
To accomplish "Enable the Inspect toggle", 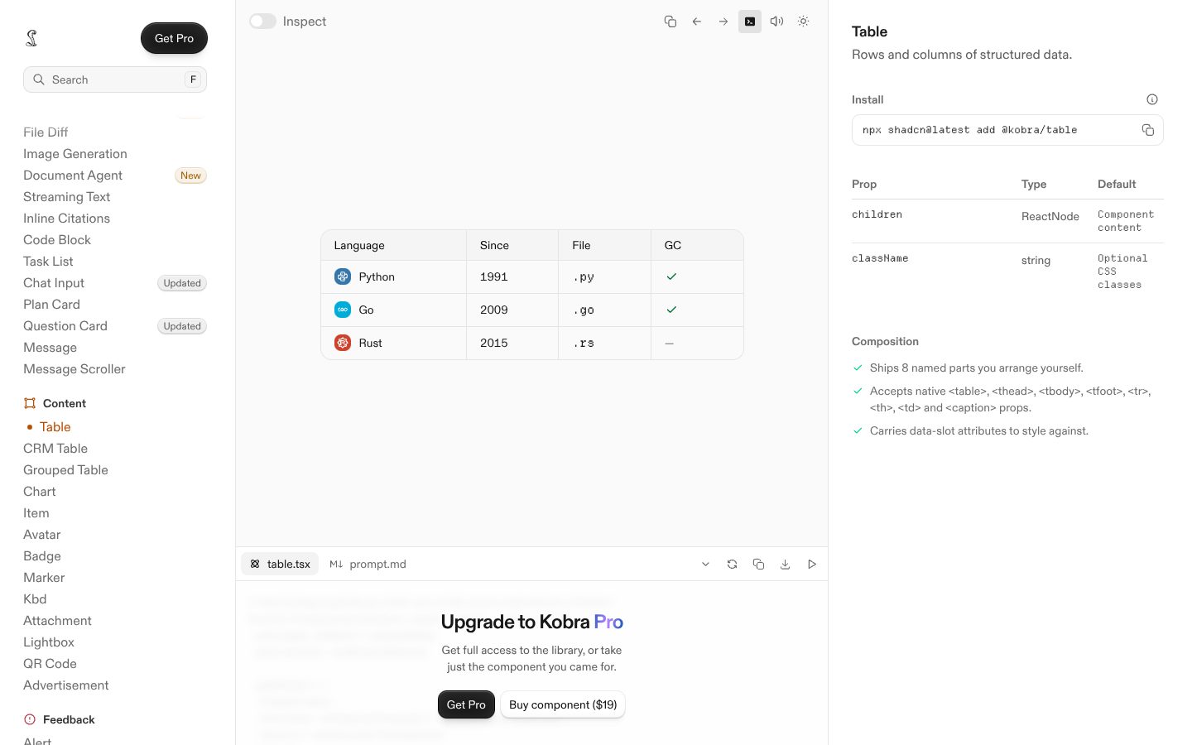I will (263, 22).
